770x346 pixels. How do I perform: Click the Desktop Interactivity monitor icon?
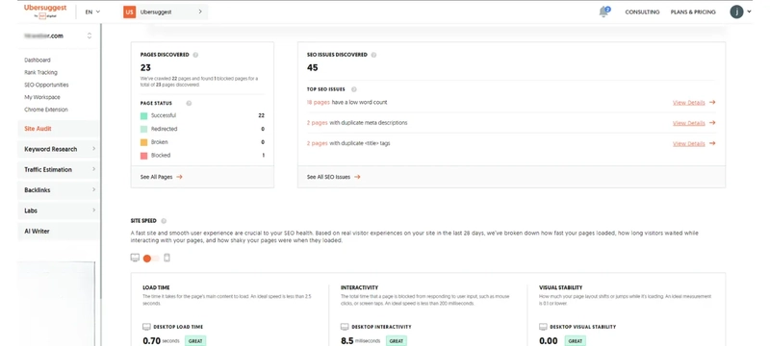(x=345, y=327)
